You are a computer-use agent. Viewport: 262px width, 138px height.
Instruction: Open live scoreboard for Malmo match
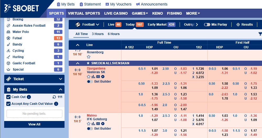point(98,124)
